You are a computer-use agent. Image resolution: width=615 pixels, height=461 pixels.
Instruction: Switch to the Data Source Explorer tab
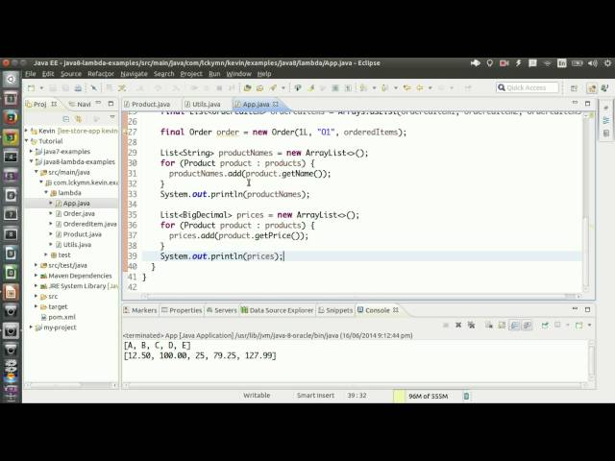[x=278, y=310]
